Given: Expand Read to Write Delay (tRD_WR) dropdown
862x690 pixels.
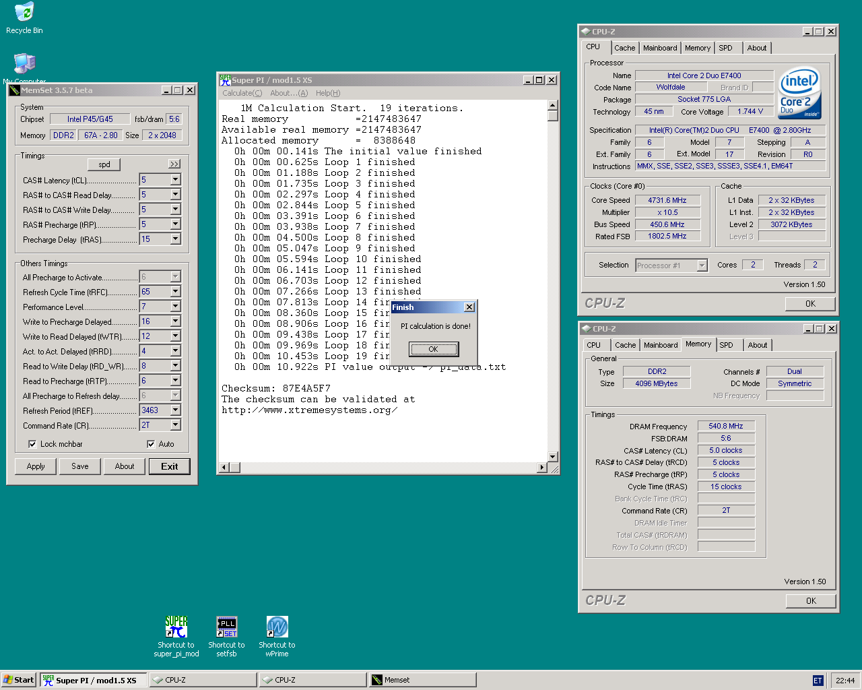Looking at the screenshot, I should pos(176,366).
